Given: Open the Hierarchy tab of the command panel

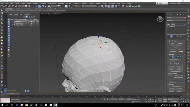Looking at the screenshot, I should click(x=174, y=15).
